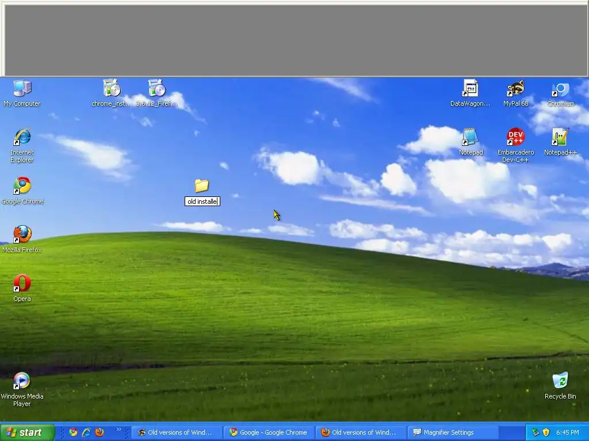
Task: Launch Chrome from the Quick Launch bar
Action: tap(73, 432)
